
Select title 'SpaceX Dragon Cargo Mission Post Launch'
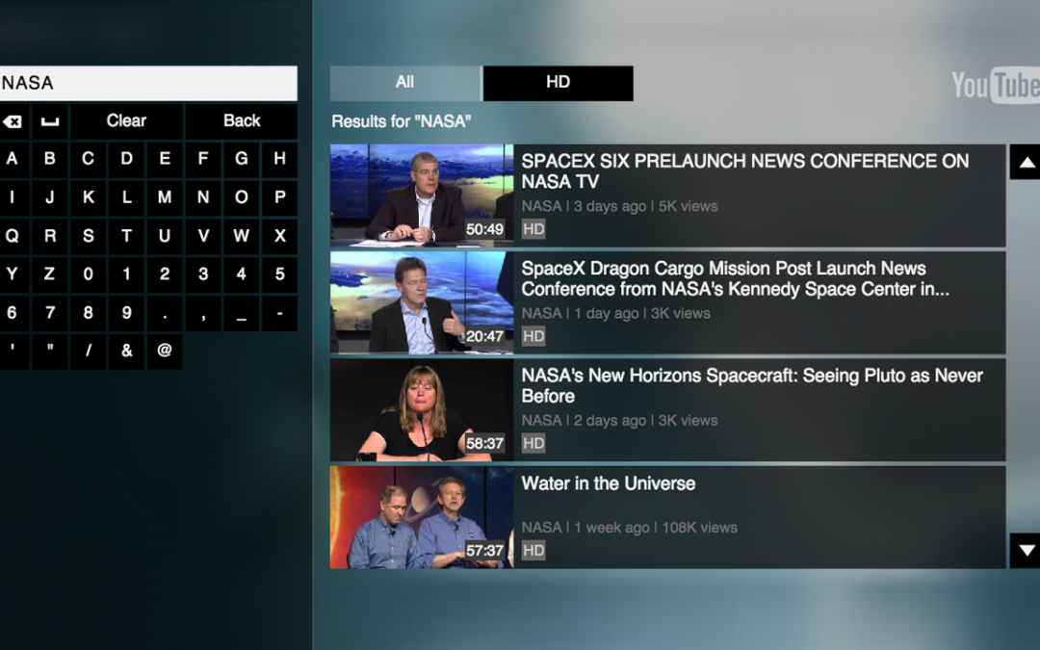click(735, 278)
